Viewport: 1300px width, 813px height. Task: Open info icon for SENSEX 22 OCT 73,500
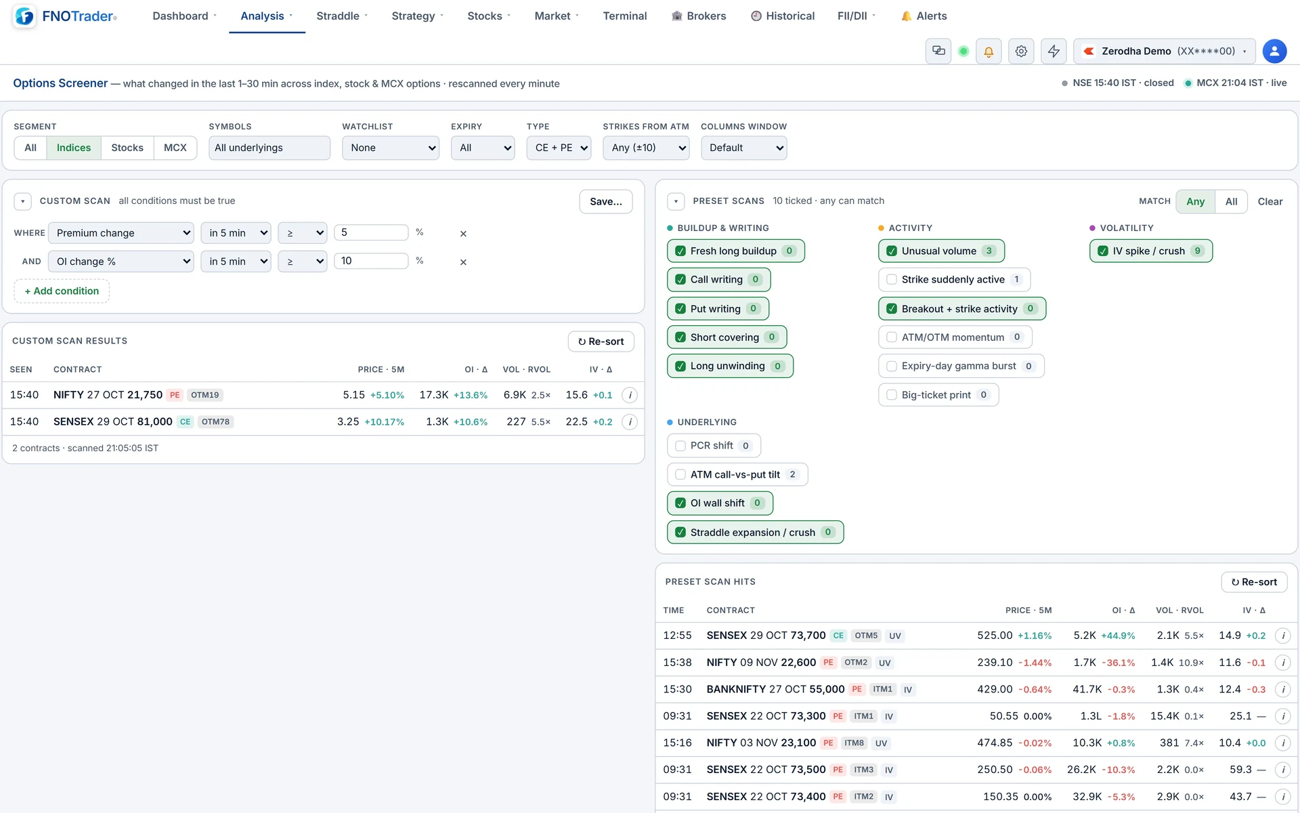click(x=1282, y=770)
